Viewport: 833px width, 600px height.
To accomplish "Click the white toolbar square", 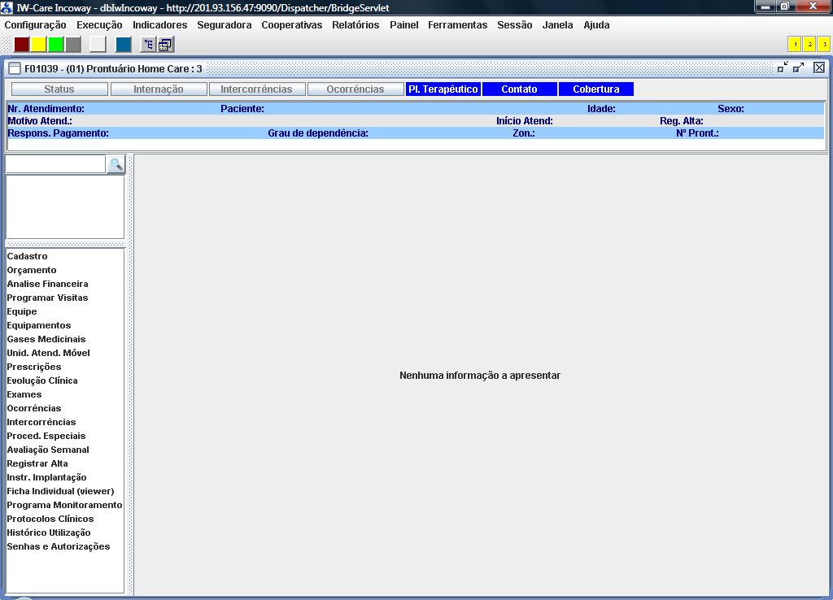I will (x=98, y=45).
